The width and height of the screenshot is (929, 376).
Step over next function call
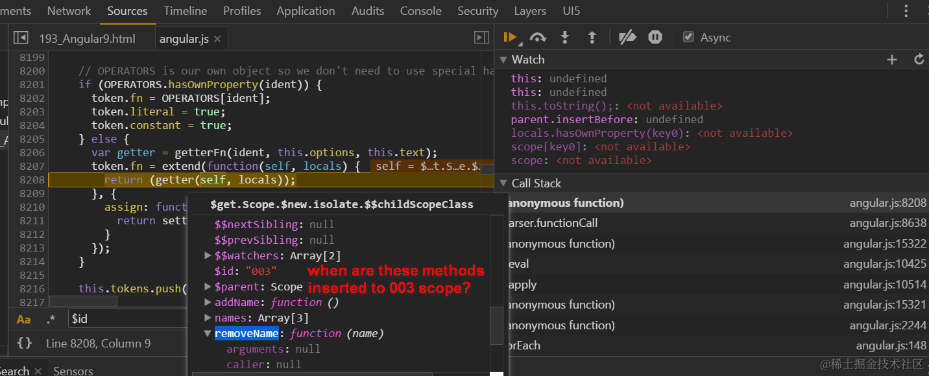[x=537, y=38]
